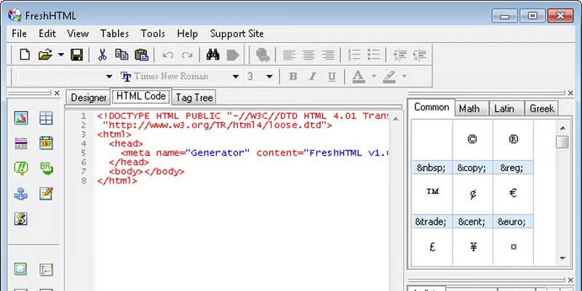This screenshot has width=582, height=291.
Task: Open the Tables menu
Action: pos(114,33)
